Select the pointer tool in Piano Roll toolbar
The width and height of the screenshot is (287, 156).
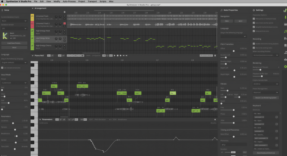click(x=49, y=55)
